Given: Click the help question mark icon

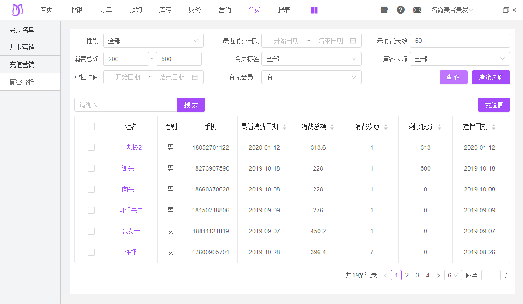Looking at the screenshot, I should [x=401, y=10].
